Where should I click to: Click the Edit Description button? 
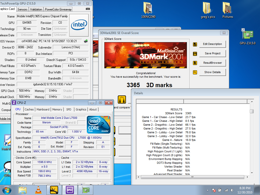click(213, 44)
